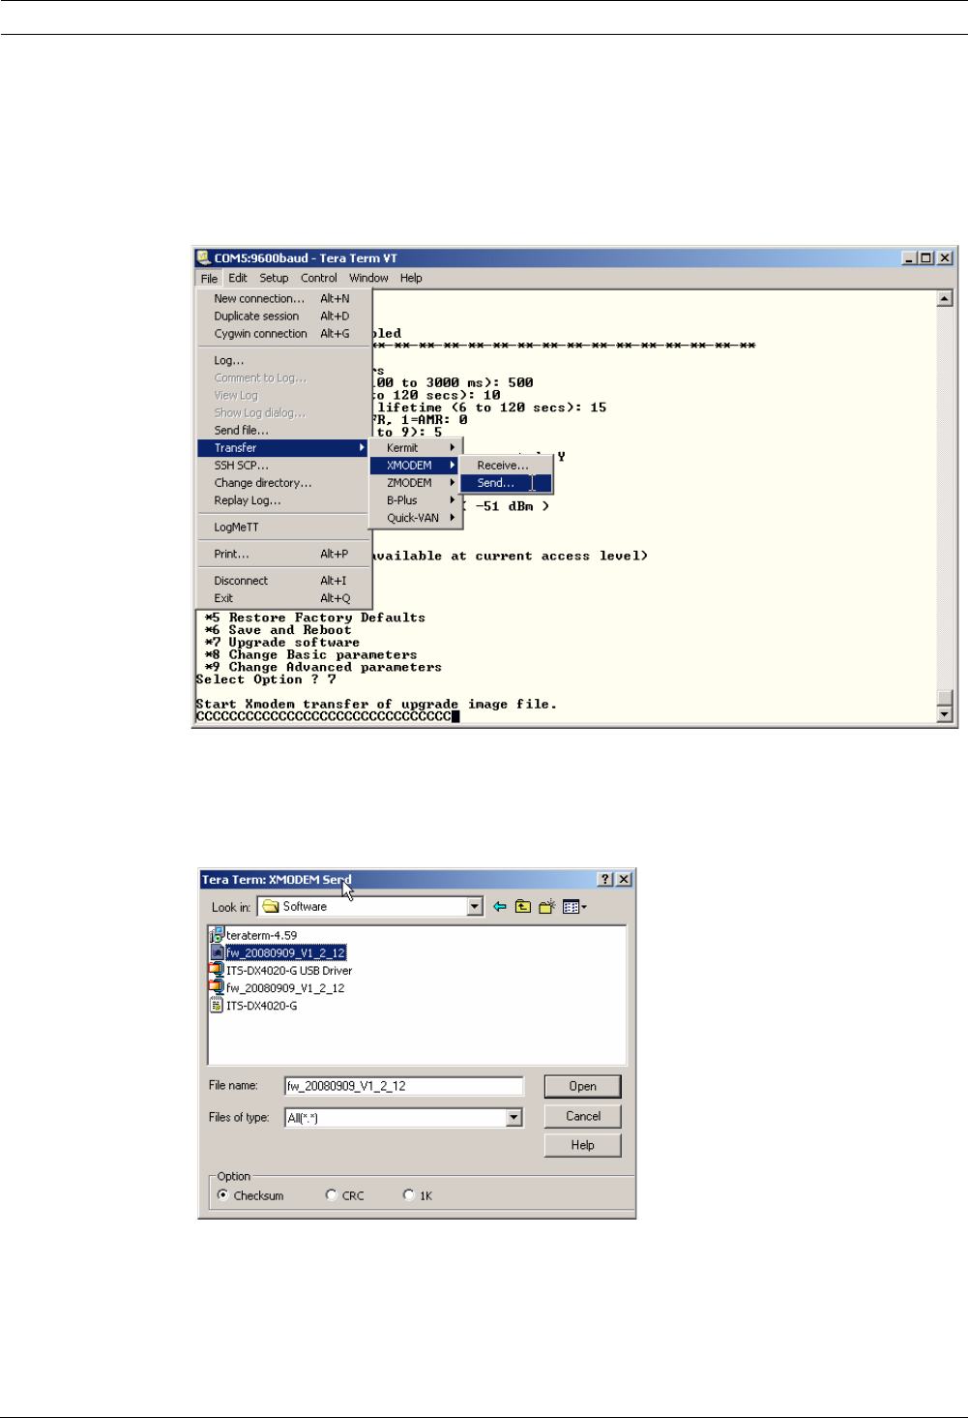Image resolution: width=968 pixels, height=1418 pixels.
Task: Select ITS-DX4020-G USB Driver file
Action: [x=280, y=971]
